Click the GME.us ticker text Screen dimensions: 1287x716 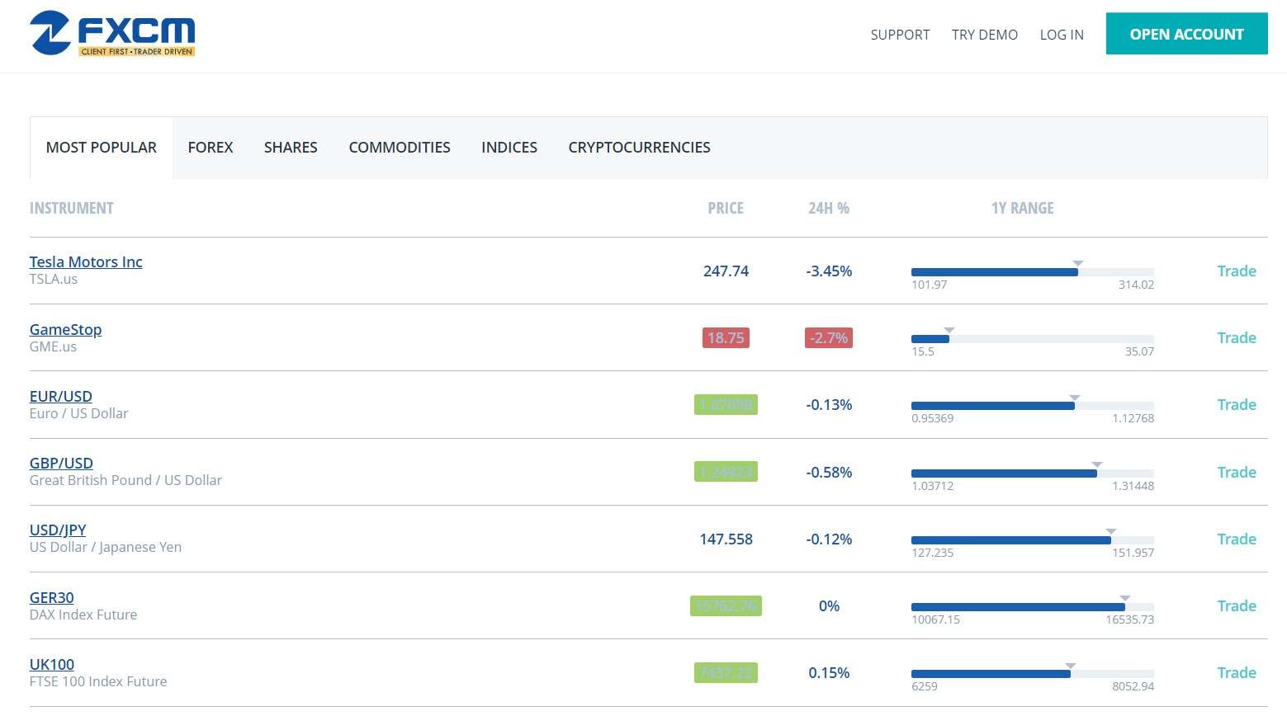[x=53, y=346]
